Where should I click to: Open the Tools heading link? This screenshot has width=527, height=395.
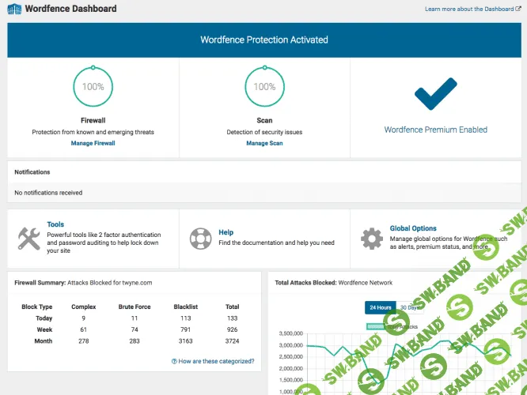55,224
